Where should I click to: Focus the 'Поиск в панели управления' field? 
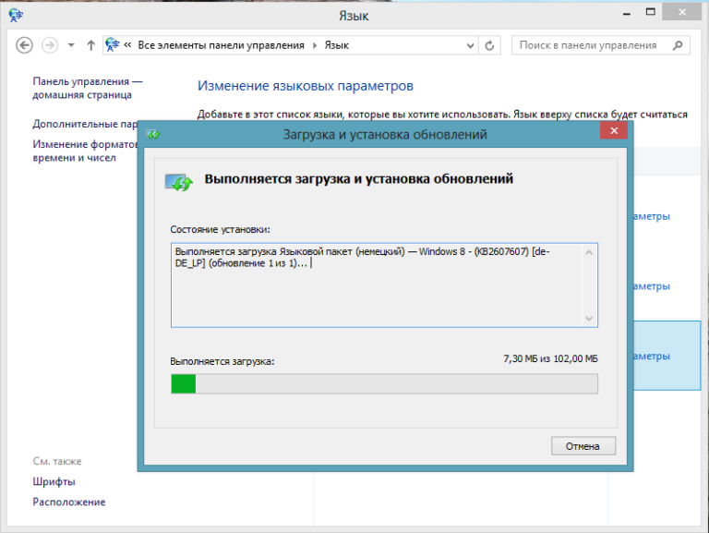tap(600, 45)
